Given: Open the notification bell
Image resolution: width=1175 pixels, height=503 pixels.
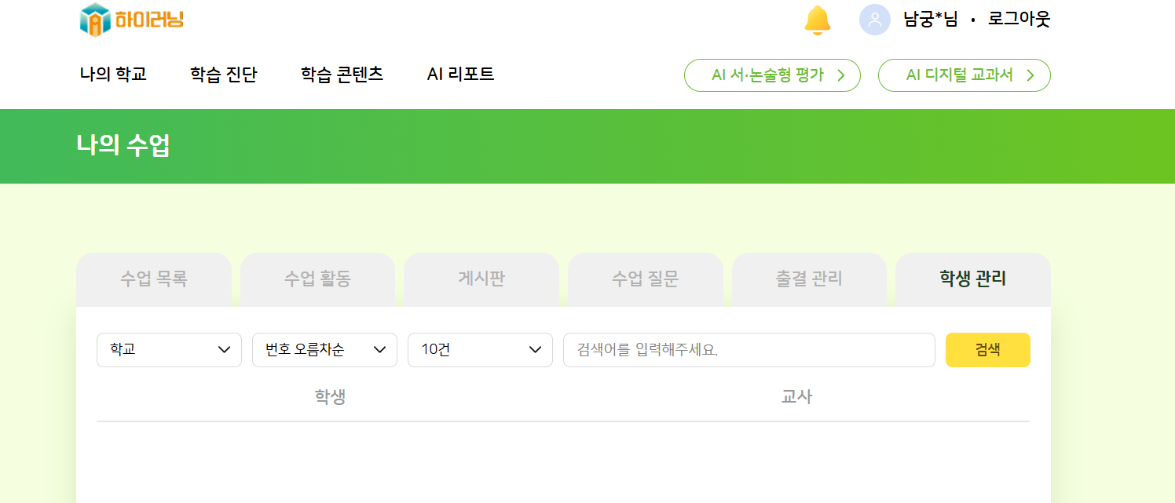Looking at the screenshot, I should tap(817, 20).
